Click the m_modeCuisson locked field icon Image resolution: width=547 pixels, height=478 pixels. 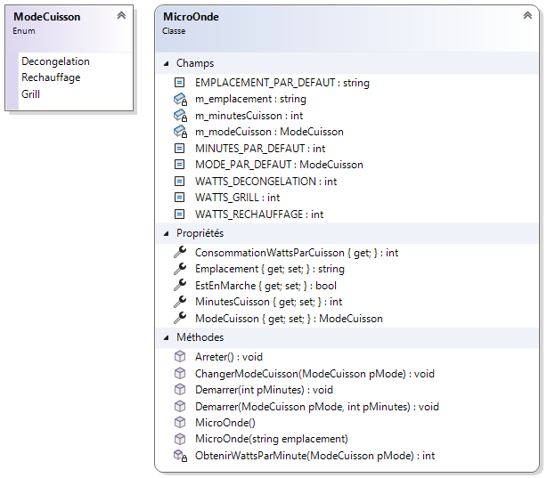(x=179, y=132)
